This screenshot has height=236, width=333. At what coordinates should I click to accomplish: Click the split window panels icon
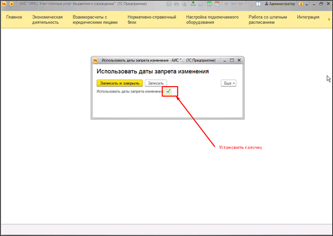point(257,4)
